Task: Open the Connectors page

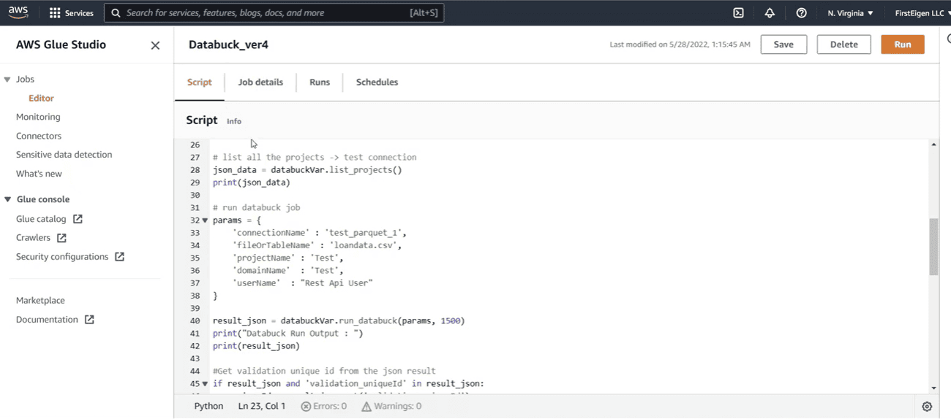Action: click(x=39, y=136)
